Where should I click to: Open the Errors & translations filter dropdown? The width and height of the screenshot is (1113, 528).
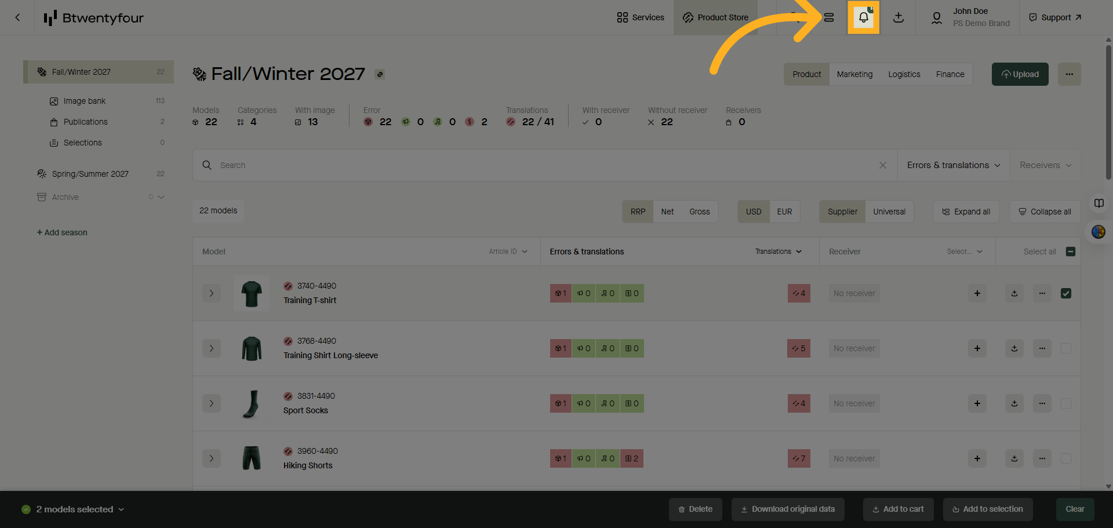pyautogui.click(x=954, y=165)
